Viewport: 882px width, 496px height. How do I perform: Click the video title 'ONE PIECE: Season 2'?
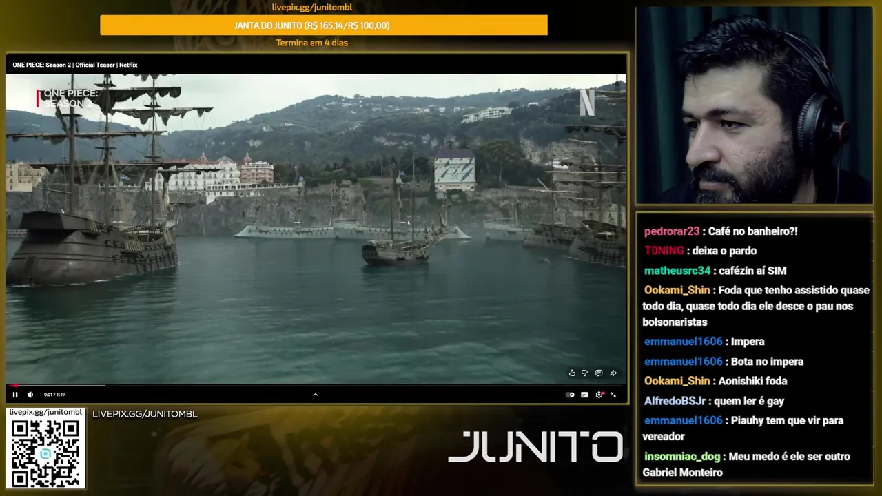[74, 65]
